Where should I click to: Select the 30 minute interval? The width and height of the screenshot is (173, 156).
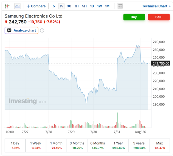[69, 6]
